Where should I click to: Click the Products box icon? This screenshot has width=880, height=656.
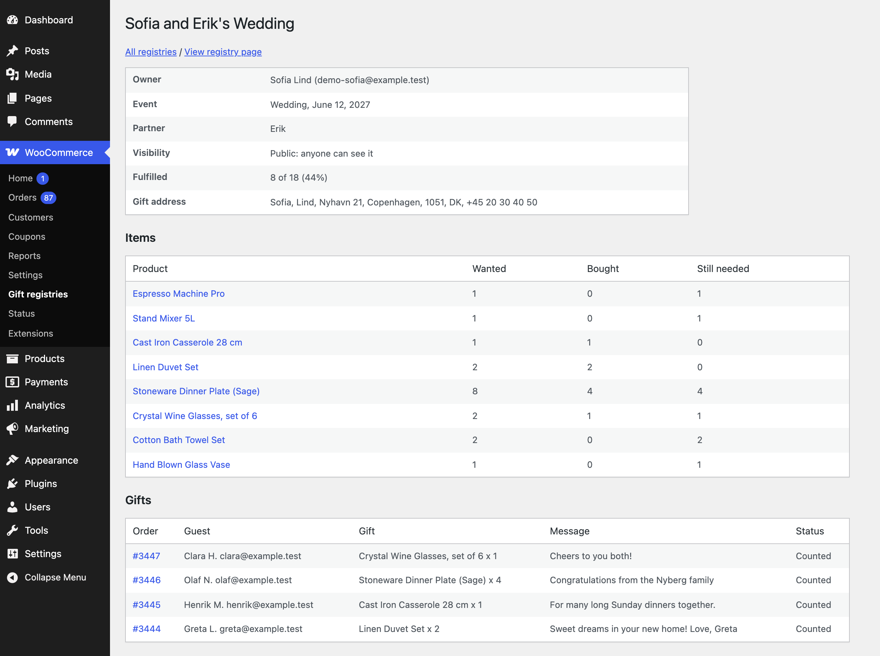coord(12,359)
